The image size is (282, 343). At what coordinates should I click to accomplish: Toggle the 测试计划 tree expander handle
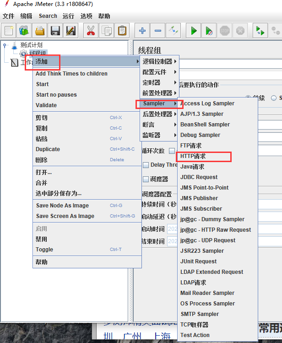pos(5,45)
